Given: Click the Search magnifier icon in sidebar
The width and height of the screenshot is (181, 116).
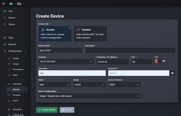Looking at the screenshot, I should point(5,18).
